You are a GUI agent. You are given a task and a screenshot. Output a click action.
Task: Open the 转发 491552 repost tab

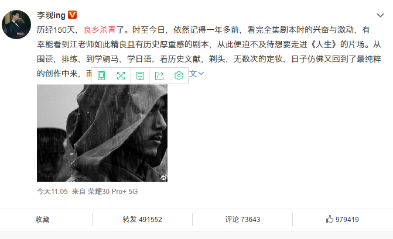(x=142, y=220)
